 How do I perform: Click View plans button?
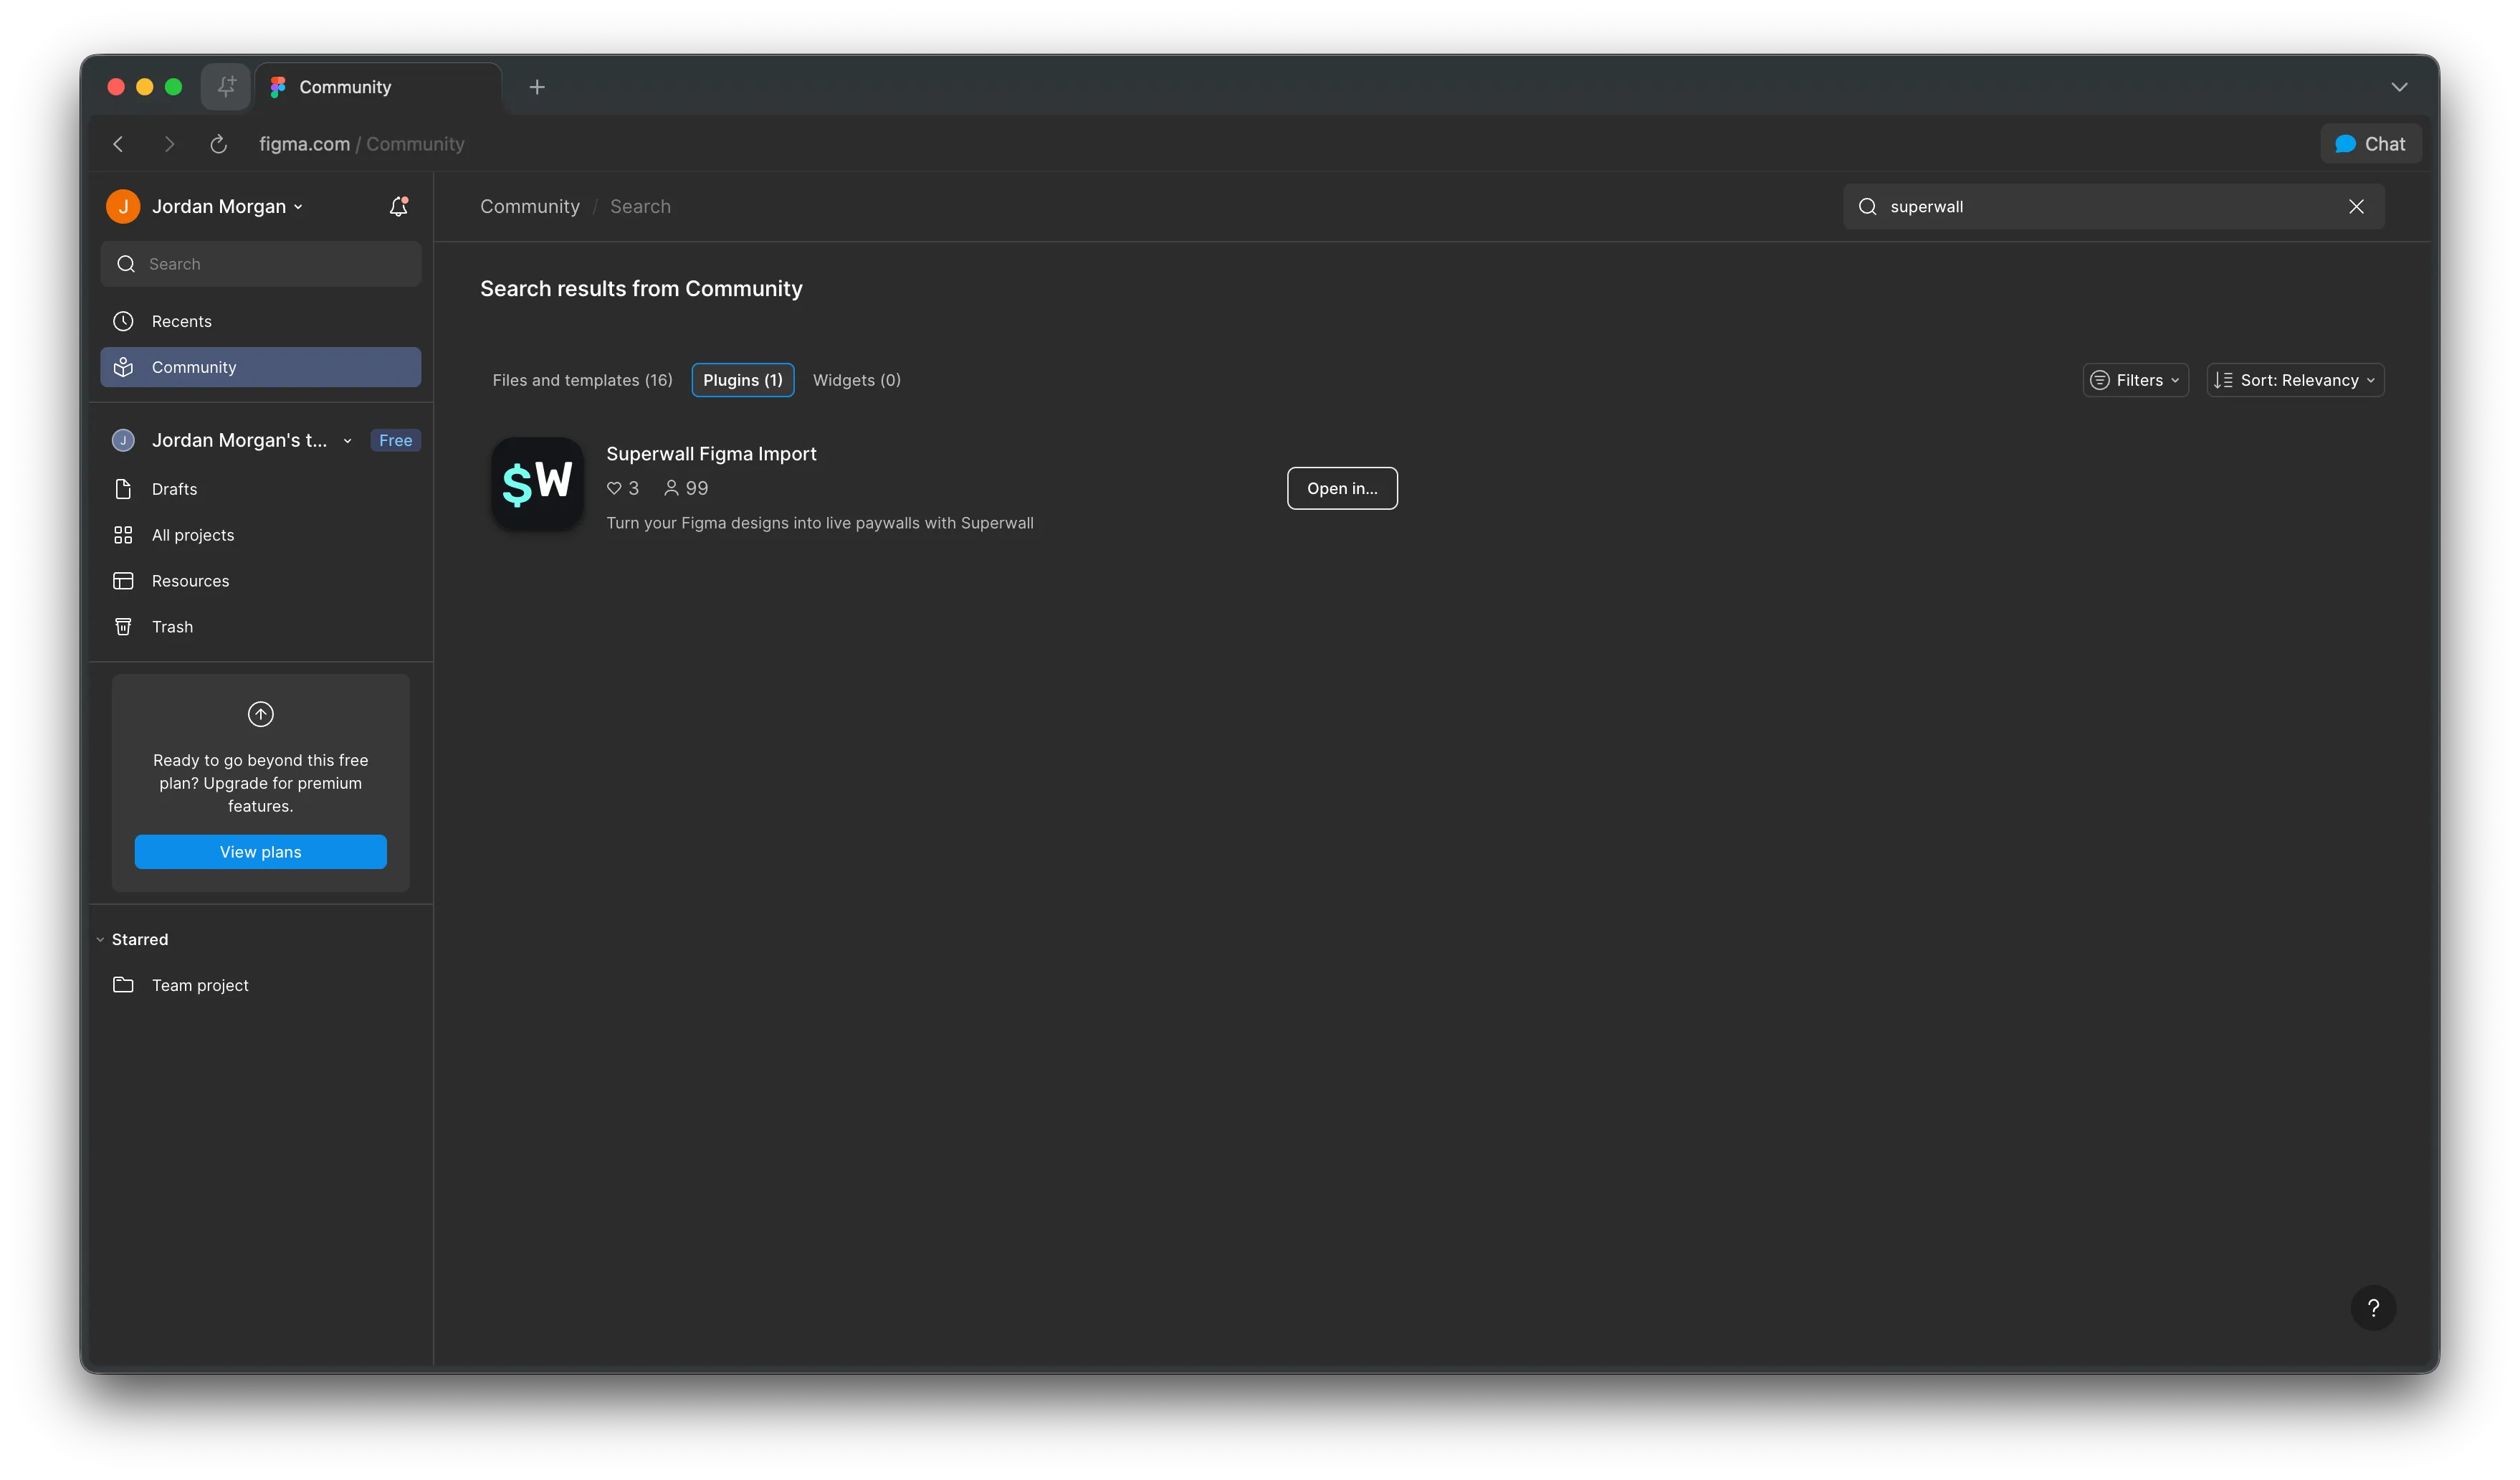pos(260,852)
